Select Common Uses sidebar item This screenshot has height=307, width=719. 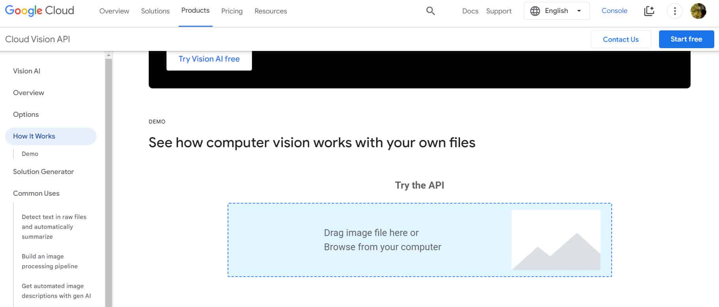pos(36,193)
